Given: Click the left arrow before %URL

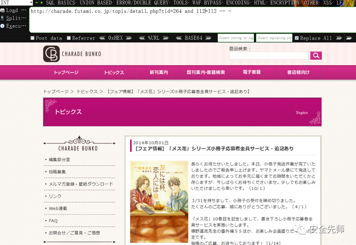Looking at the screenshot, I should point(142,38).
